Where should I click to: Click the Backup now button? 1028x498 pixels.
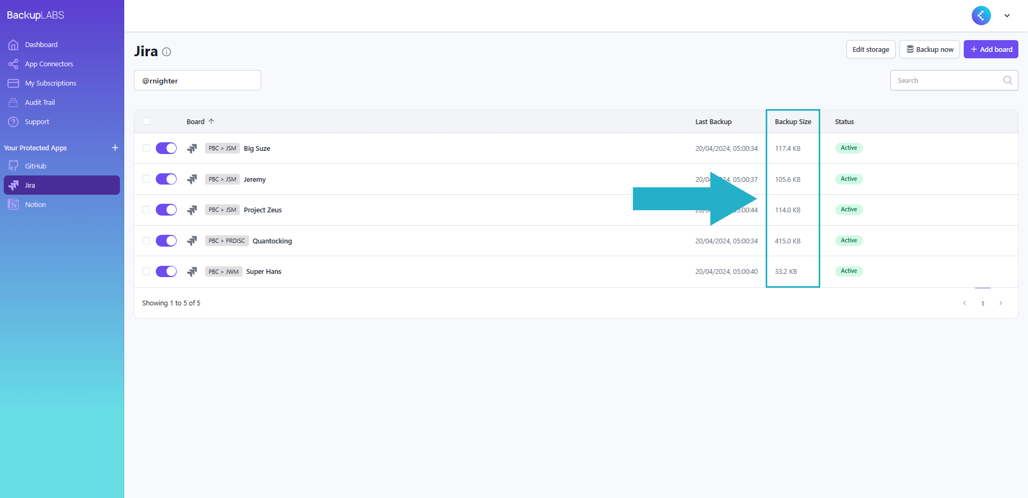click(x=929, y=49)
